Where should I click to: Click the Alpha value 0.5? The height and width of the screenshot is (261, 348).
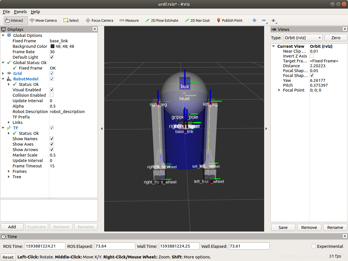tap(53, 106)
